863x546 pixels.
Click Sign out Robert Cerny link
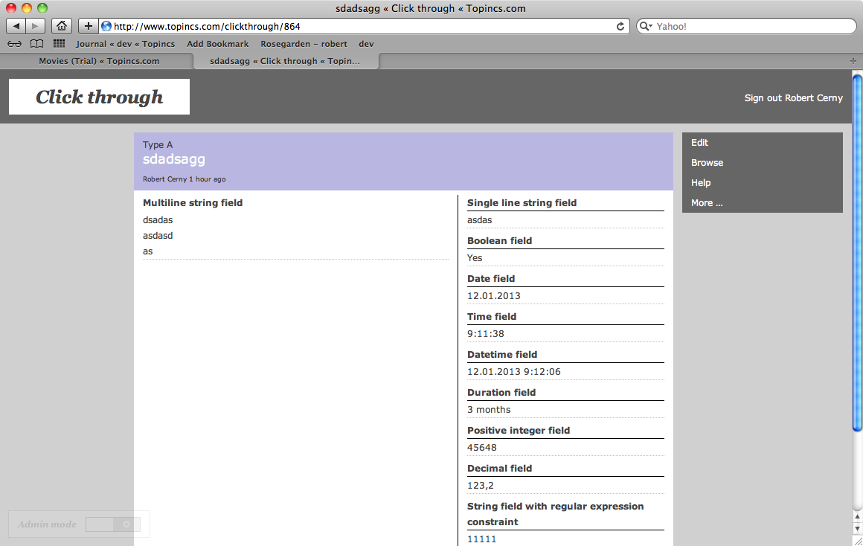793,98
